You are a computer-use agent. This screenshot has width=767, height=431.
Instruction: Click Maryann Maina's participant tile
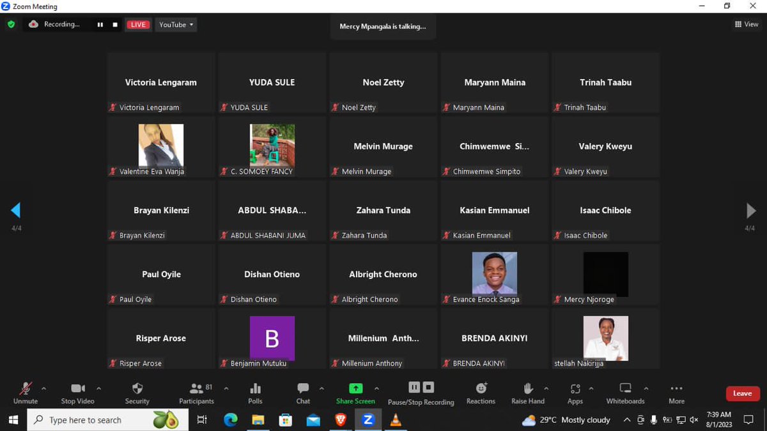coord(495,82)
